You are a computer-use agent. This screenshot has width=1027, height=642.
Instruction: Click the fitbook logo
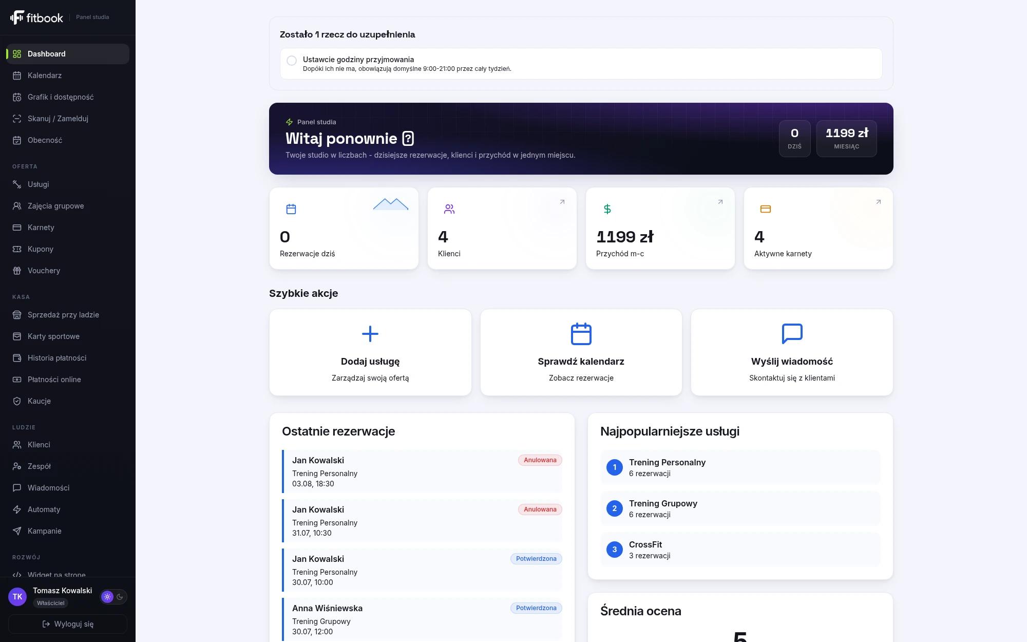36,17
